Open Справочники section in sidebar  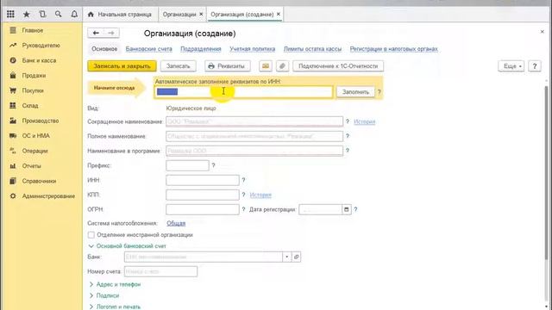coord(39,181)
